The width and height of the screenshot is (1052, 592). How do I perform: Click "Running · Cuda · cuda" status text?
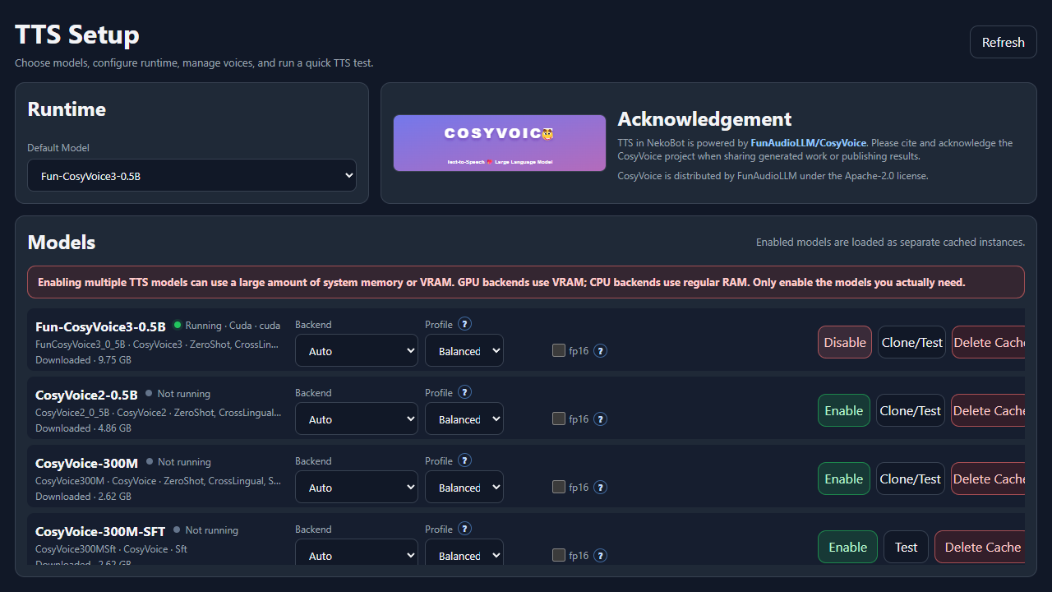233,326
